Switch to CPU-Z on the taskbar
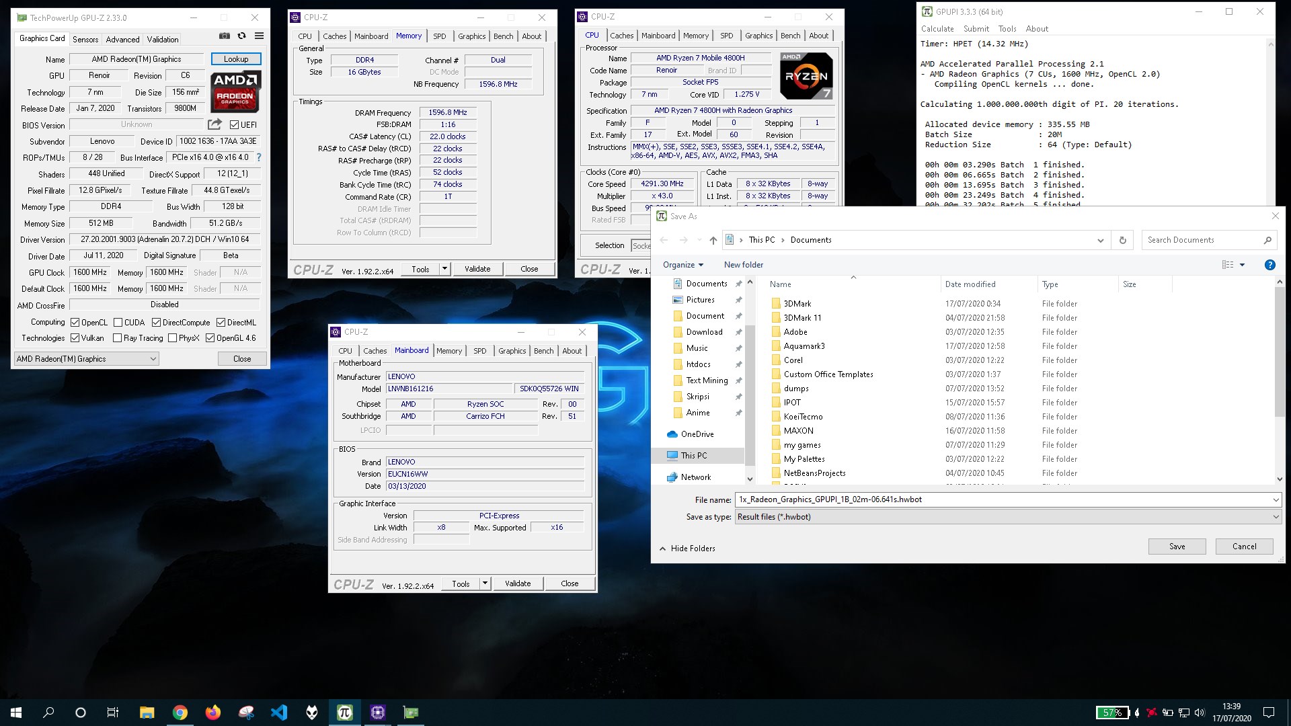 [377, 713]
